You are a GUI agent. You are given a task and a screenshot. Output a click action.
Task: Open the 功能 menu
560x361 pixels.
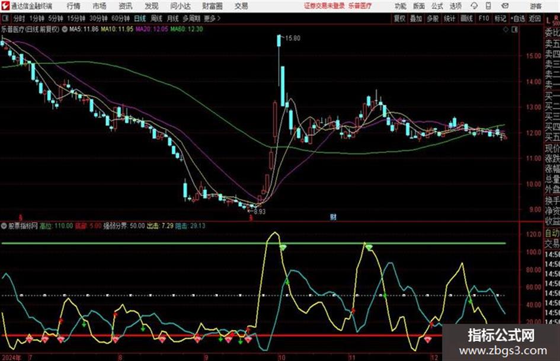[401, 6]
